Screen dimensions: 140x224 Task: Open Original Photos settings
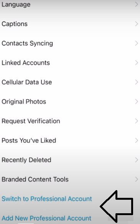pos(70,102)
